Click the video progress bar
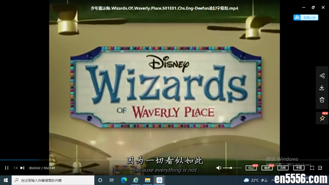Screen dimensions: 329x185 pos(164,160)
